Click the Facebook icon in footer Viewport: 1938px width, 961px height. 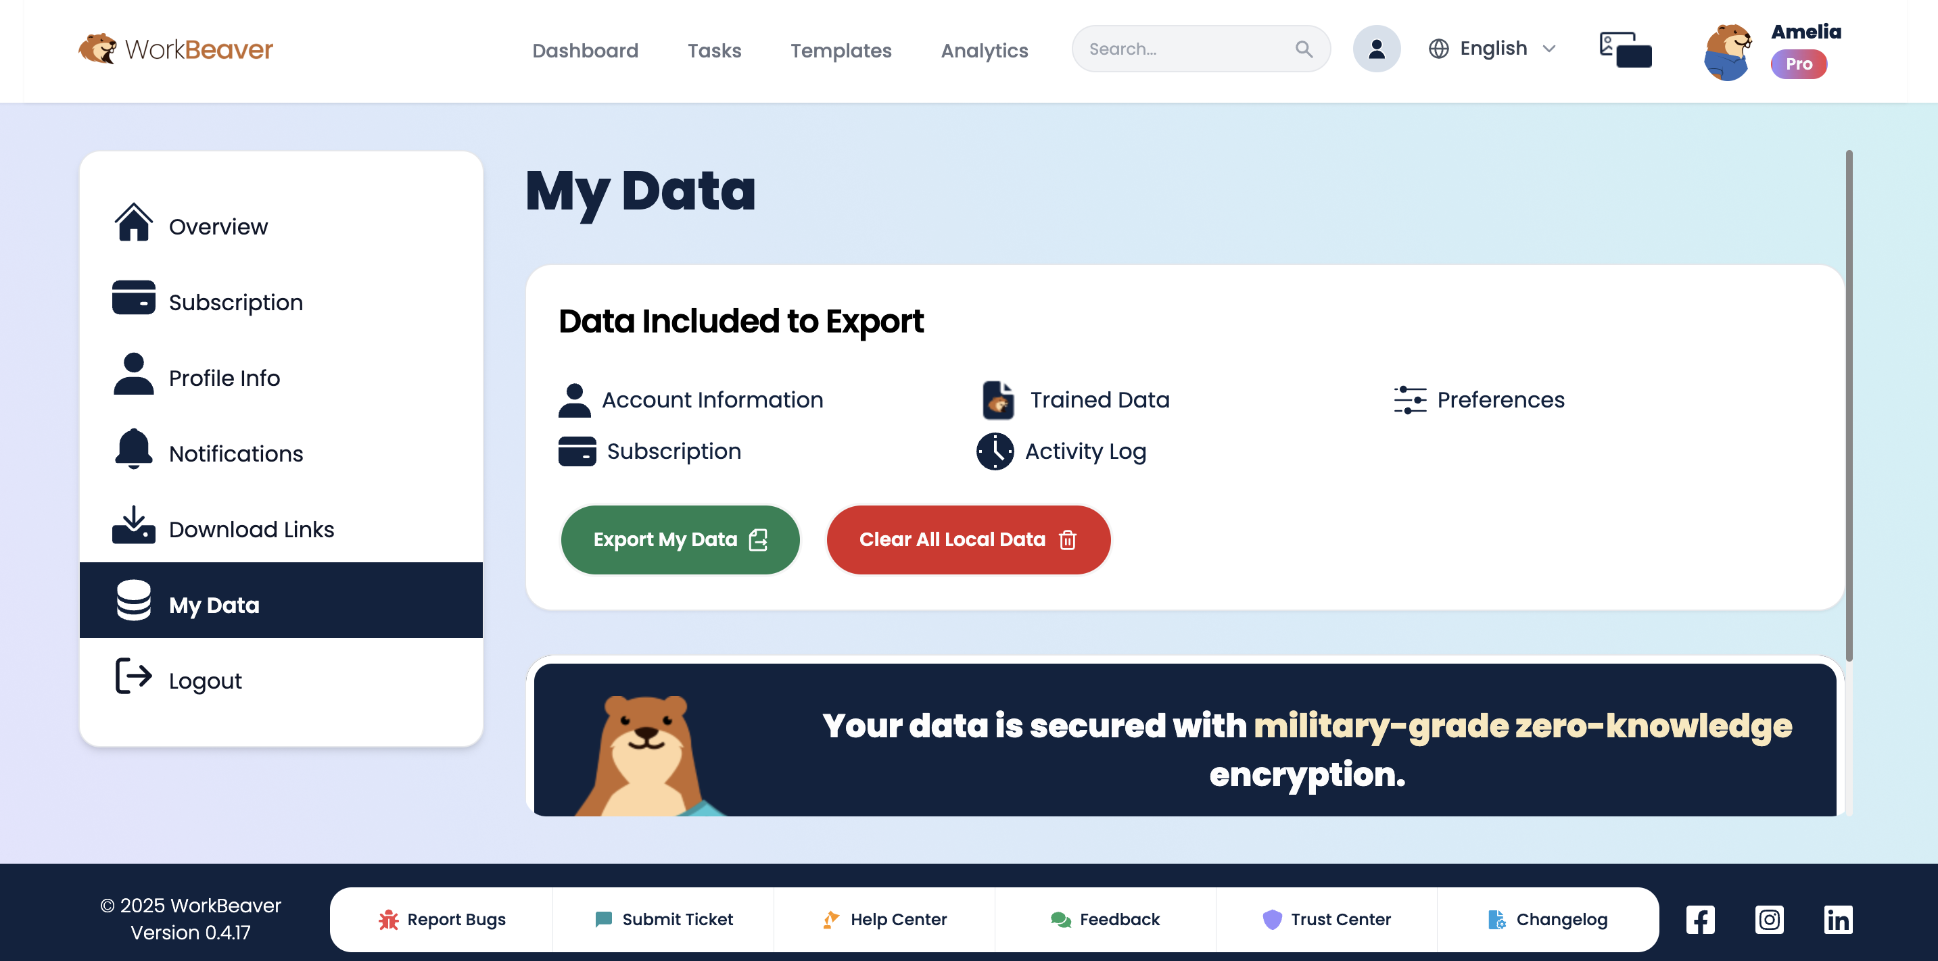pyautogui.click(x=1699, y=919)
